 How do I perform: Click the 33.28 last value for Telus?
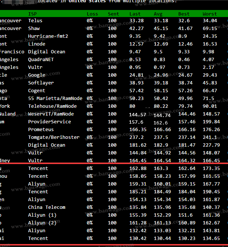[x=136, y=21]
